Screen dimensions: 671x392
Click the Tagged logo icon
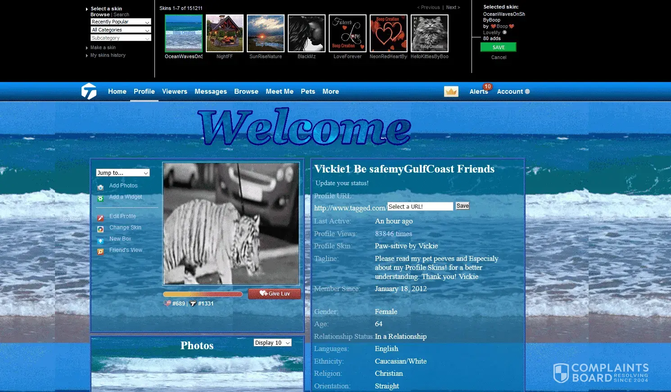pyautogui.click(x=89, y=91)
